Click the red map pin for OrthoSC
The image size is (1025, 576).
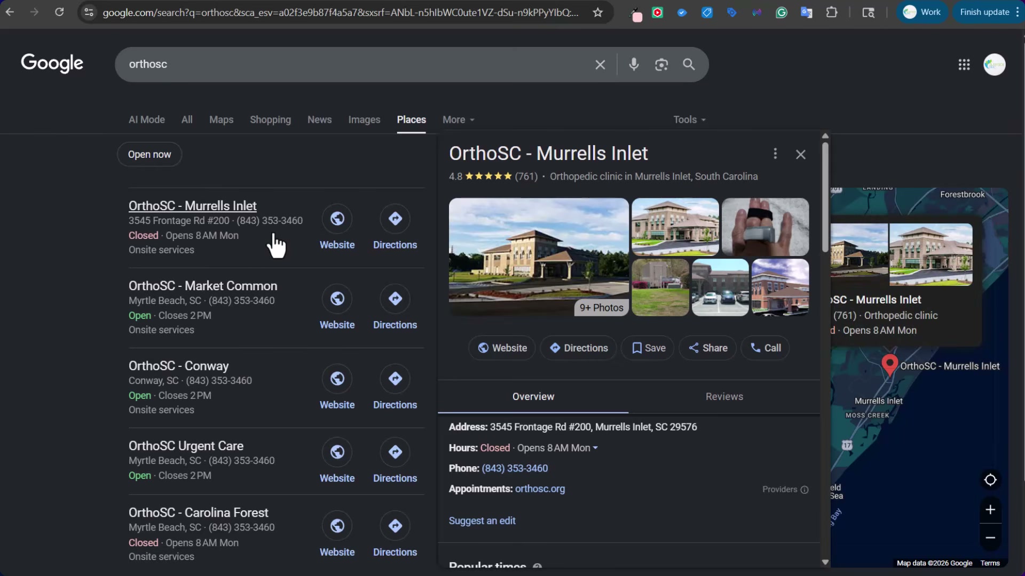click(889, 365)
